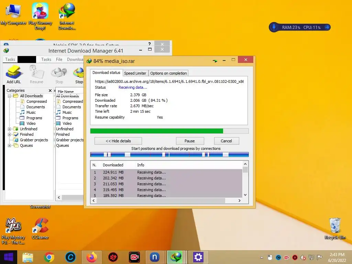Select the CCleaner desktop shortcut
The height and width of the screenshot is (264, 352).
click(40, 228)
